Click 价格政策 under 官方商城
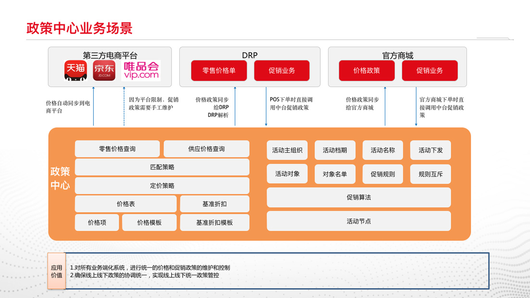 (366, 71)
